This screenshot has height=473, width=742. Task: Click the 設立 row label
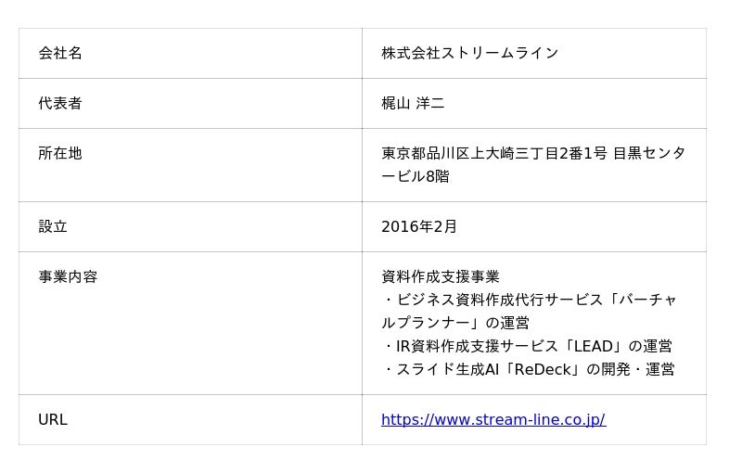[x=53, y=226]
